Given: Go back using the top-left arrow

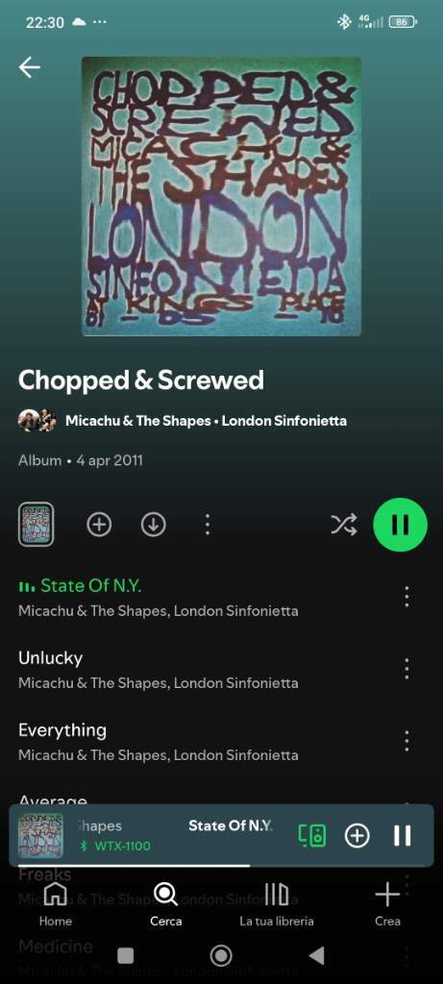Looking at the screenshot, I should (x=30, y=67).
